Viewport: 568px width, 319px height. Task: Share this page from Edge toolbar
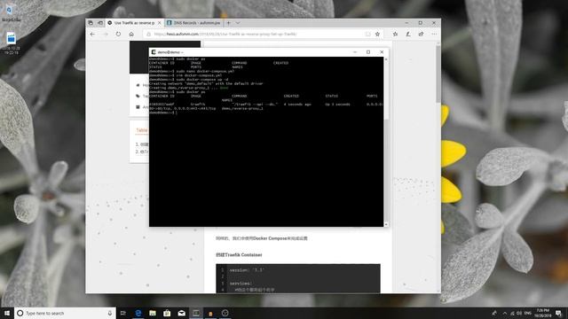(x=421, y=34)
